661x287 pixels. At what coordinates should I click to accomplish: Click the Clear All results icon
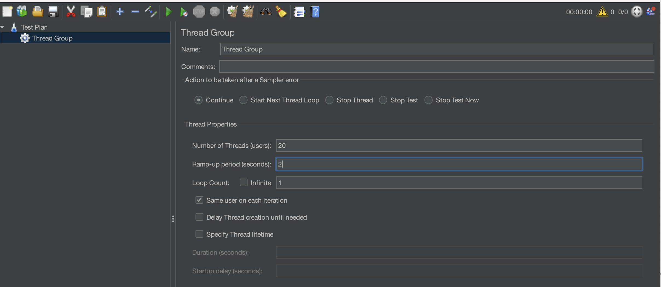(248, 12)
